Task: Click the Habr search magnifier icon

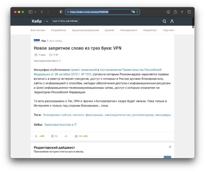Action: [x=165, y=21]
